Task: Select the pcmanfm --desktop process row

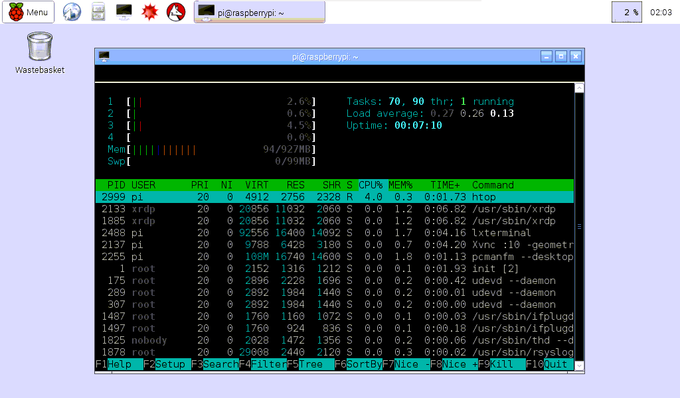Action: point(335,257)
